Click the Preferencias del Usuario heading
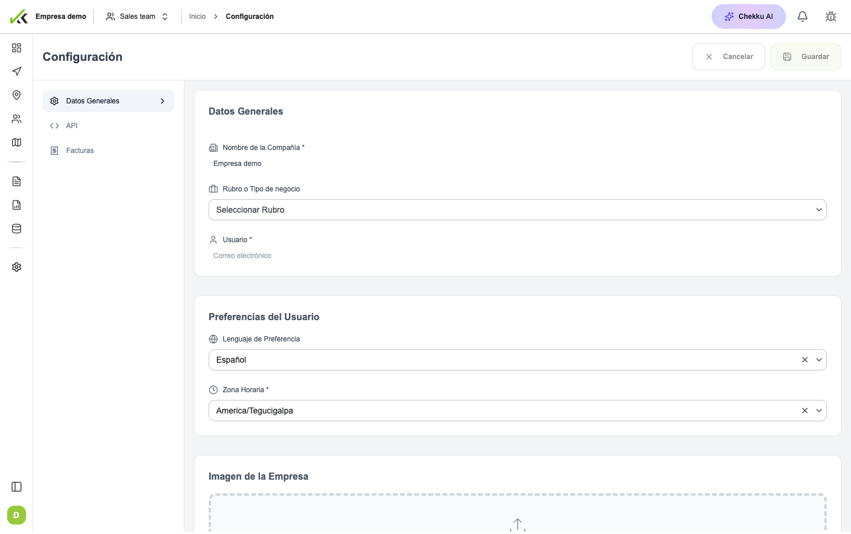This screenshot has width=851, height=534. (264, 317)
